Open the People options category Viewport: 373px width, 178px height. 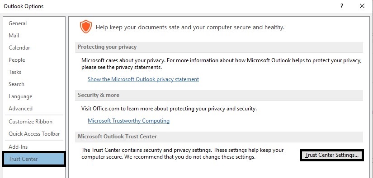(17, 60)
